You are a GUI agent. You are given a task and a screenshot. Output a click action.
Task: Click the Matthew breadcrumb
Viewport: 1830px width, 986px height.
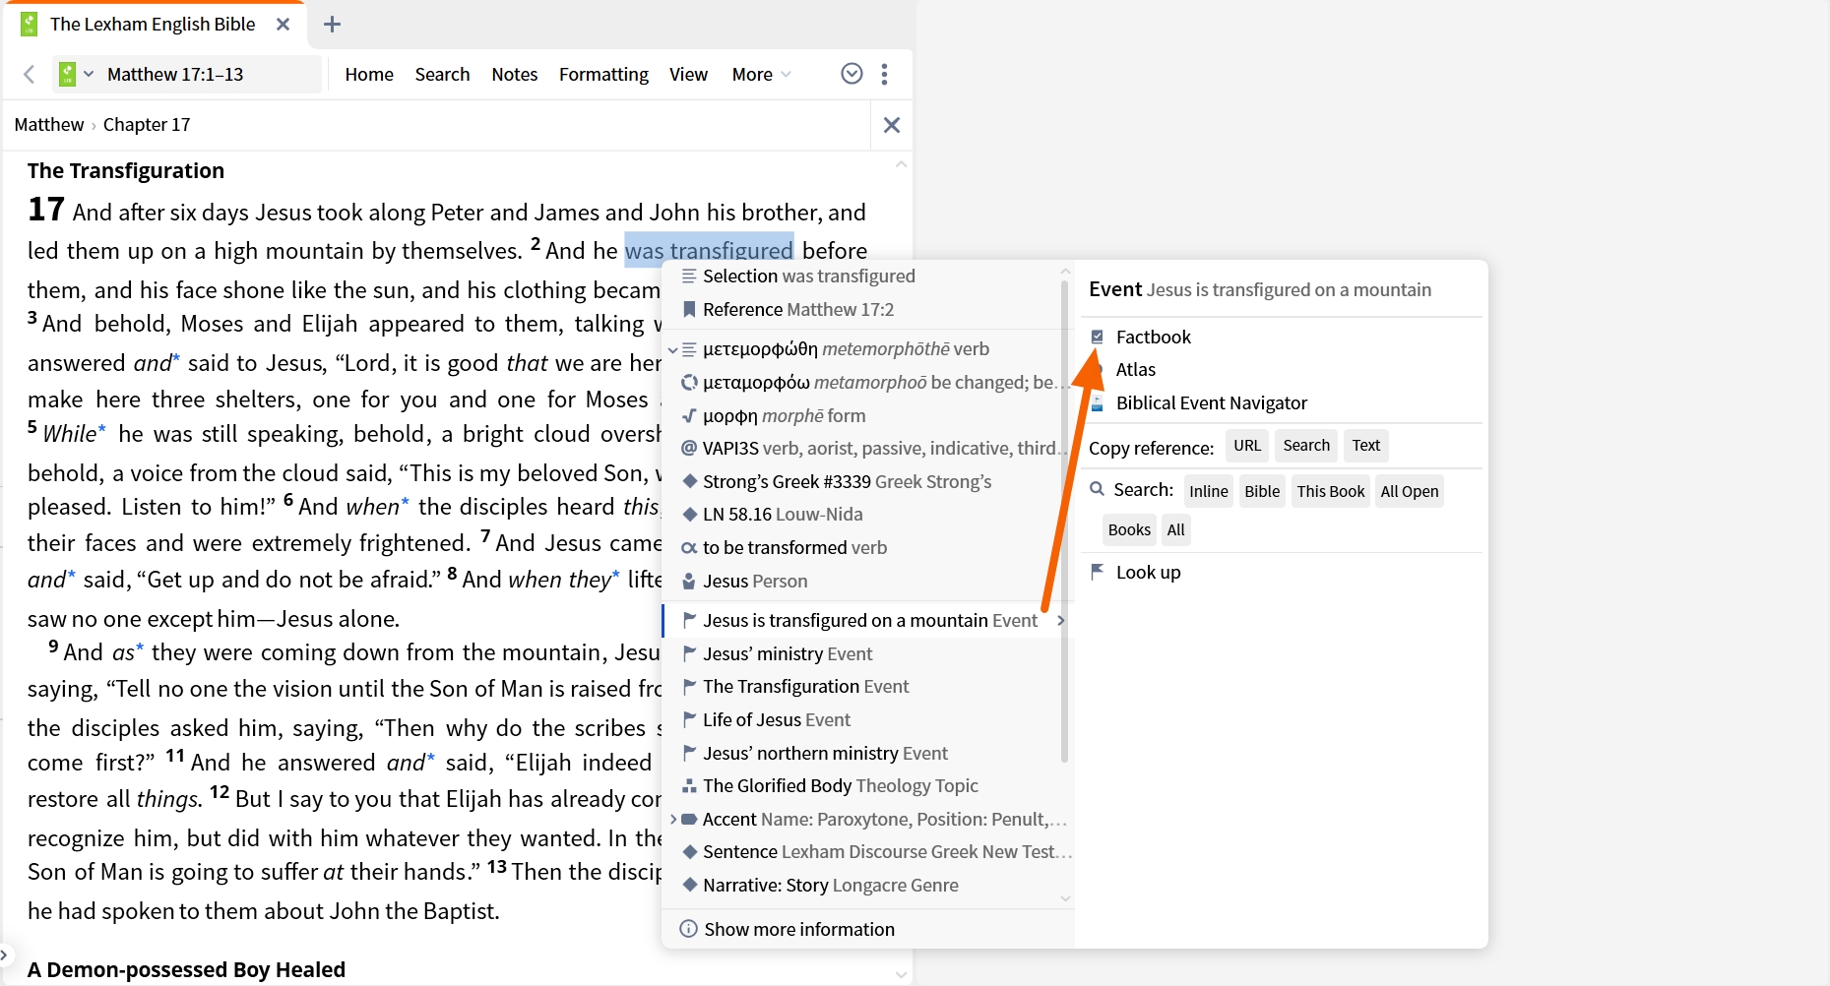tap(49, 124)
